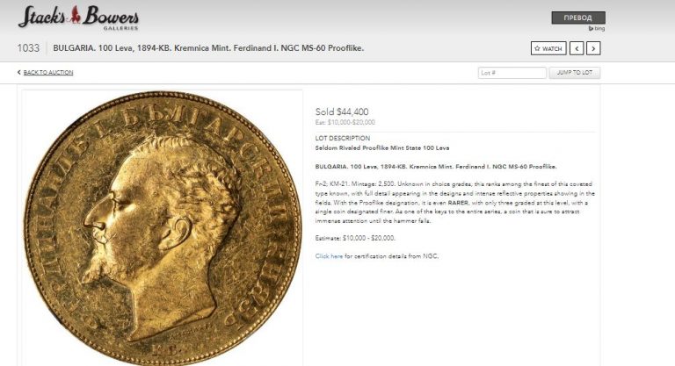Click the Lot Description heading
675x366 pixels.
point(342,138)
